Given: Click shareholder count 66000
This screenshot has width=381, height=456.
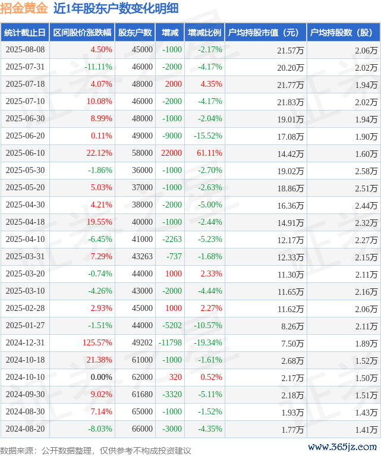Looking at the screenshot, I should point(142,429).
